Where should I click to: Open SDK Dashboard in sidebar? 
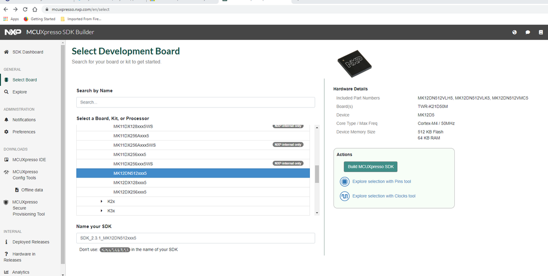point(28,52)
